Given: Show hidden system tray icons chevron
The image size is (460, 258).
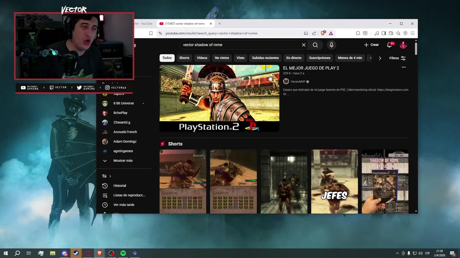Looking at the screenshot, I should 397,253.
